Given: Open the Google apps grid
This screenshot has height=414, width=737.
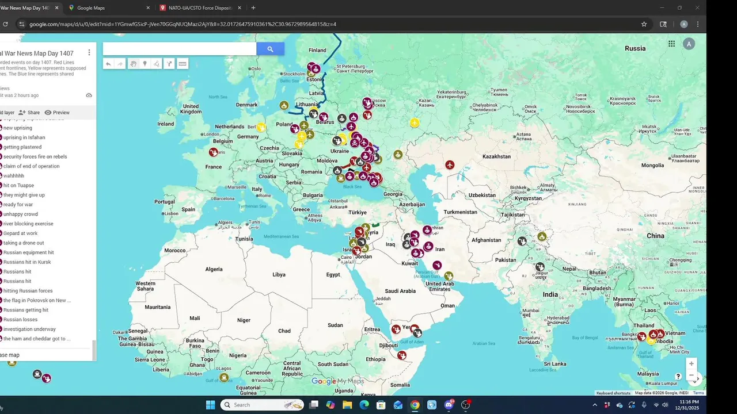Looking at the screenshot, I should [x=671, y=44].
